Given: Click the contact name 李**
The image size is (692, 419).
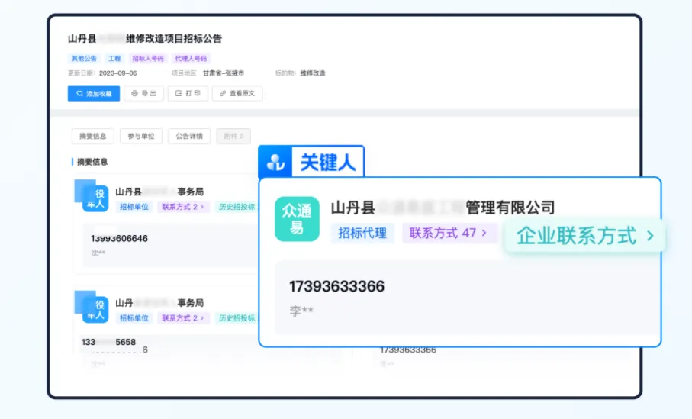Looking at the screenshot, I should click(x=301, y=311).
